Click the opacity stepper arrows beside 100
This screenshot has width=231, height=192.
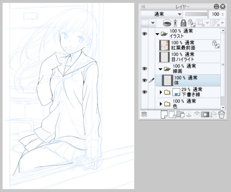click(x=222, y=14)
